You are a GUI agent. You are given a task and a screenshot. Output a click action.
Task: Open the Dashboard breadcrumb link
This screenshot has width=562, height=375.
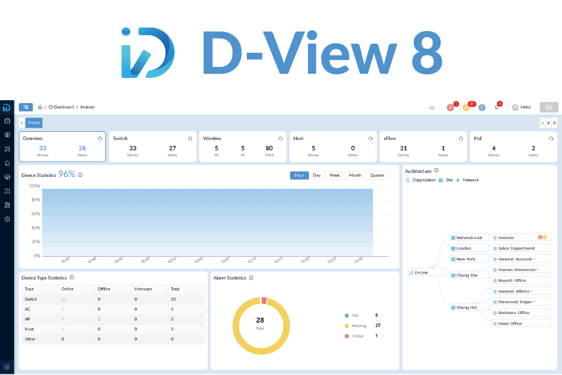[62, 107]
